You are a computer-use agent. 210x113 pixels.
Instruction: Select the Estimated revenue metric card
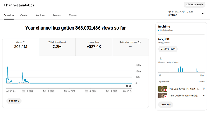pos(130,47)
